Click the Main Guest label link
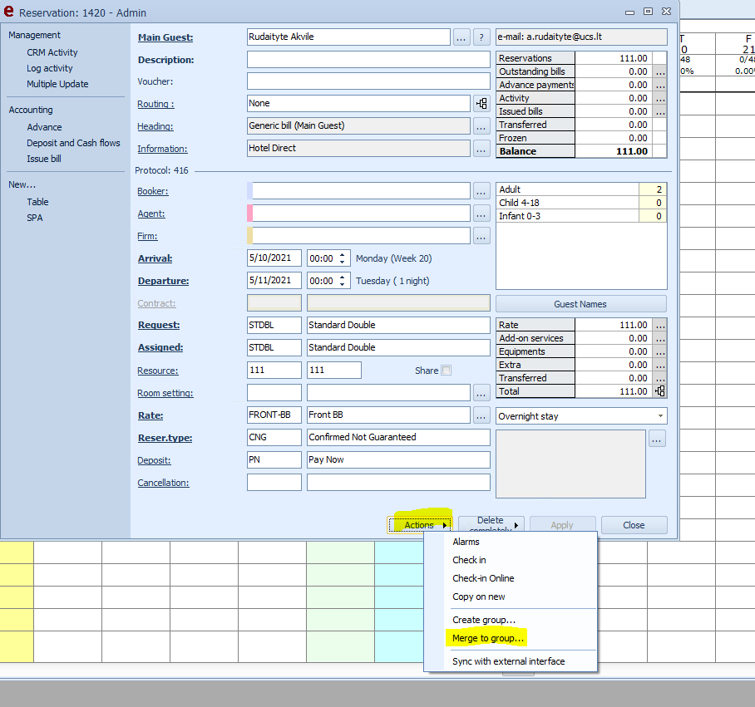The width and height of the screenshot is (755, 707). (x=165, y=37)
